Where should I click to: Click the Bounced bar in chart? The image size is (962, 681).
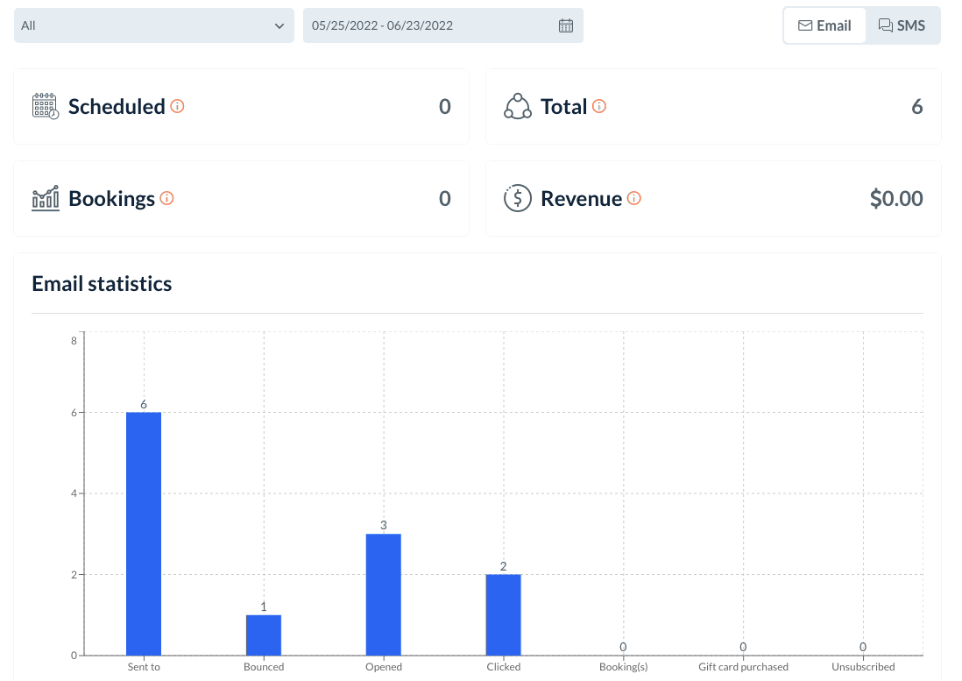point(264,635)
